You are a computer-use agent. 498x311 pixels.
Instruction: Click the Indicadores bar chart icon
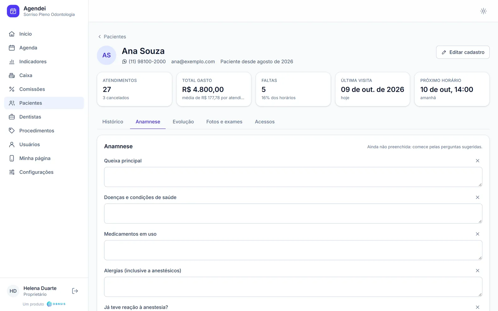click(12, 62)
